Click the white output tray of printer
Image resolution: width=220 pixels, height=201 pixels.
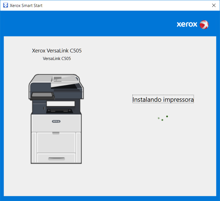point(60,104)
